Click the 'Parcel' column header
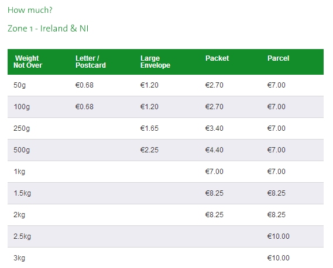Viewport: 333px width, 268px height. click(278, 58)
